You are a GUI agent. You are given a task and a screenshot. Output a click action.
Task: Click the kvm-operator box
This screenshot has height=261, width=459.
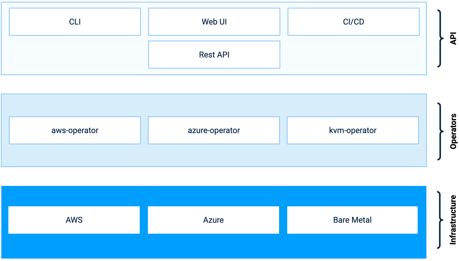tap(353, 130)
